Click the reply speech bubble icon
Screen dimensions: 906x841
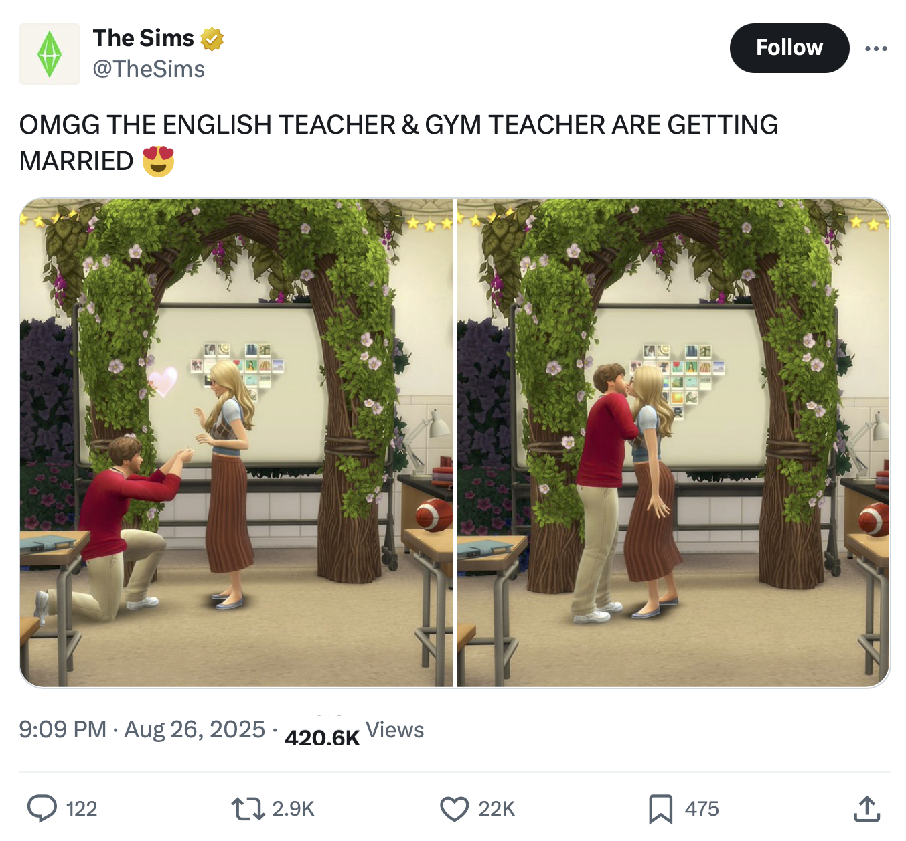pos(42,808)
